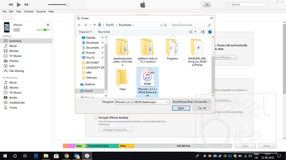Click the Cancel button
This screenshot has height=160, width=286.
[202, 108]
